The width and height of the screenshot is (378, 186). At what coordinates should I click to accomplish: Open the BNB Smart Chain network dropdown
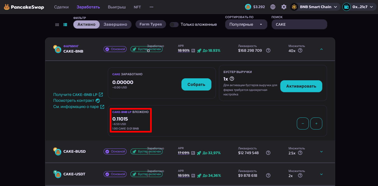[315, 7]
